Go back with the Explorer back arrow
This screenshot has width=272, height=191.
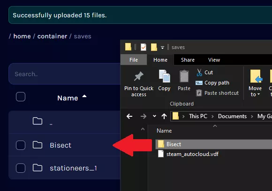pos(129,116)
